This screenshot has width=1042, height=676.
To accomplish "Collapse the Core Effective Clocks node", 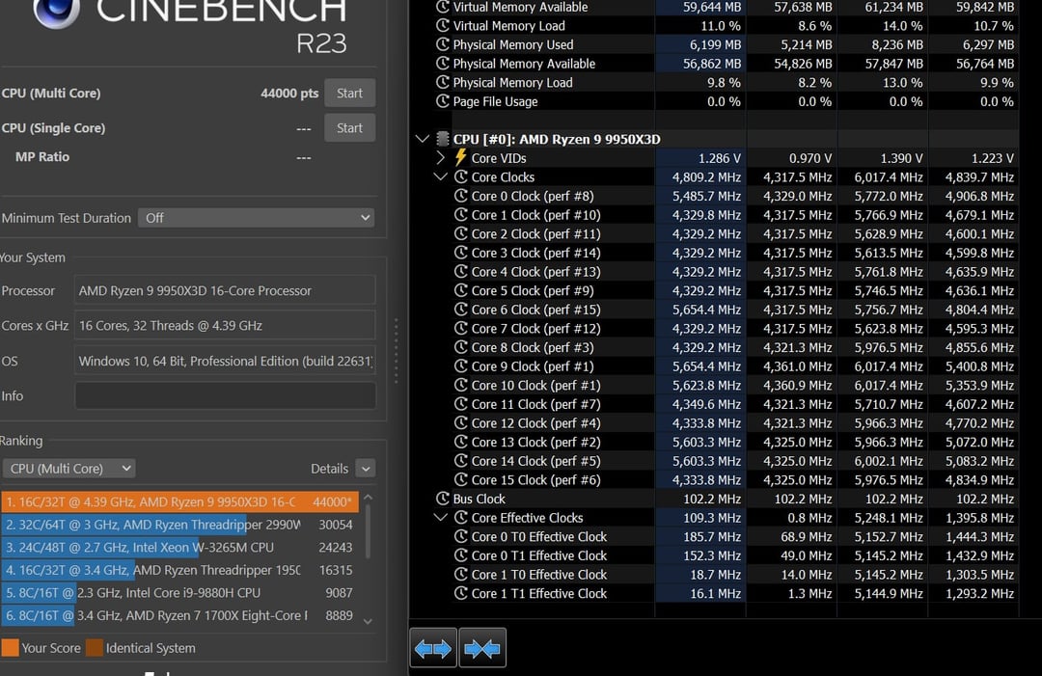I will [441, 517].
